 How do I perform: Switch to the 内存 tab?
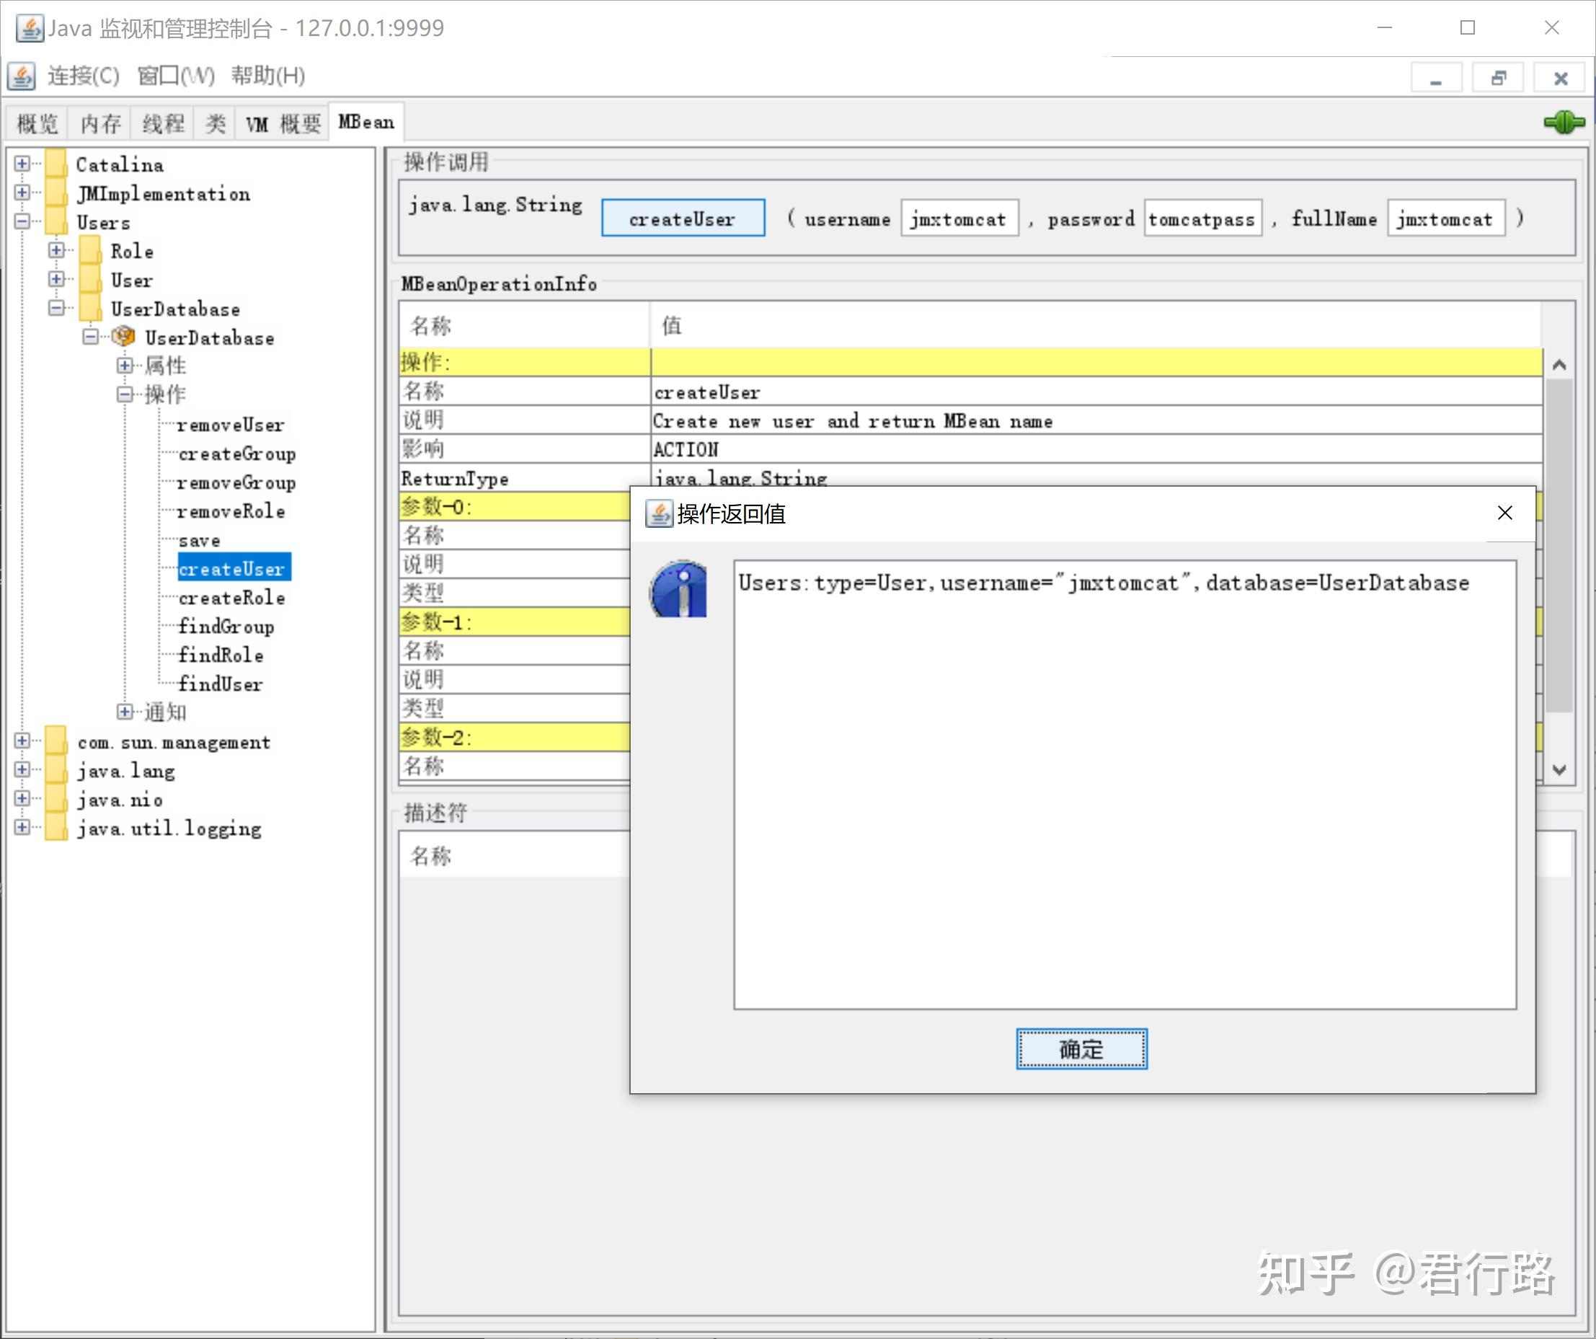(100, 123)
